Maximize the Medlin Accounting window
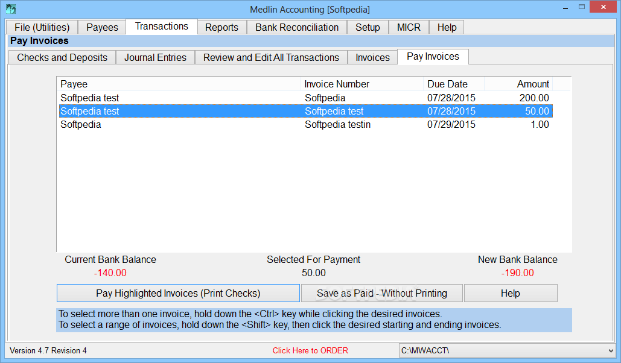621x363 pixels. pos(581,7)
